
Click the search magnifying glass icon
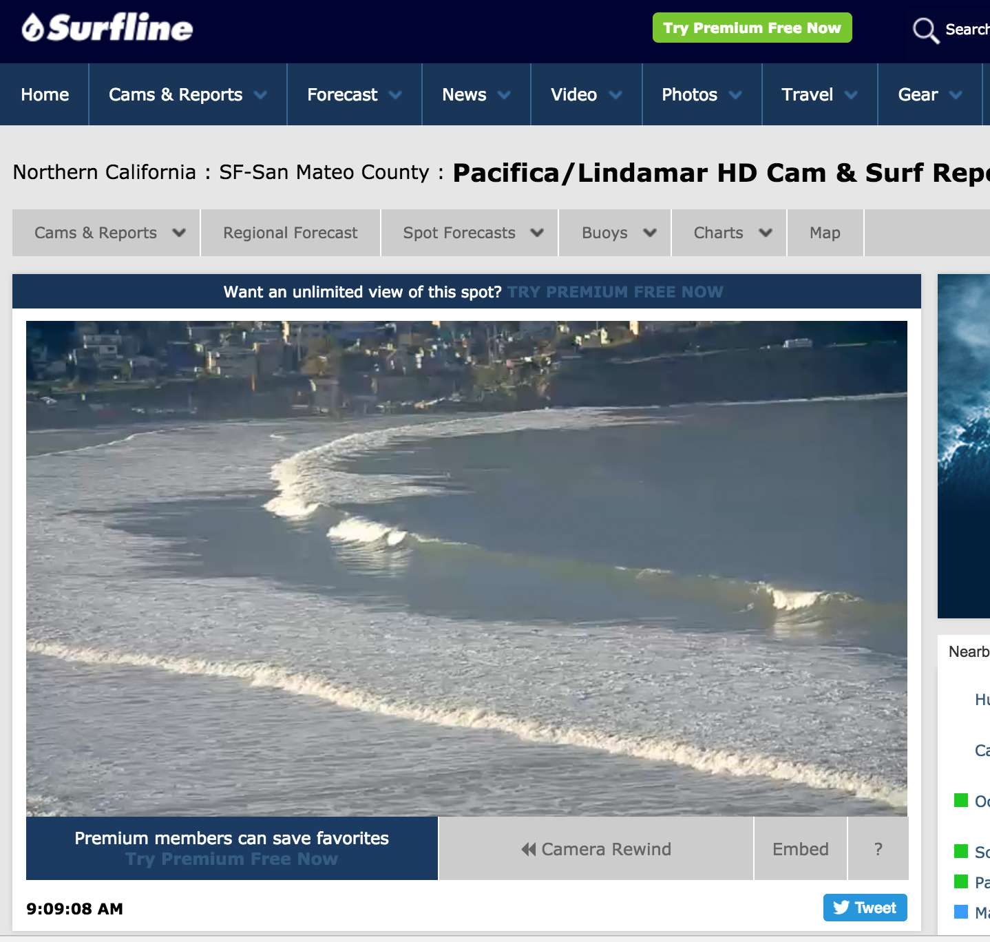pyautogui.click(x=925, y=30)
